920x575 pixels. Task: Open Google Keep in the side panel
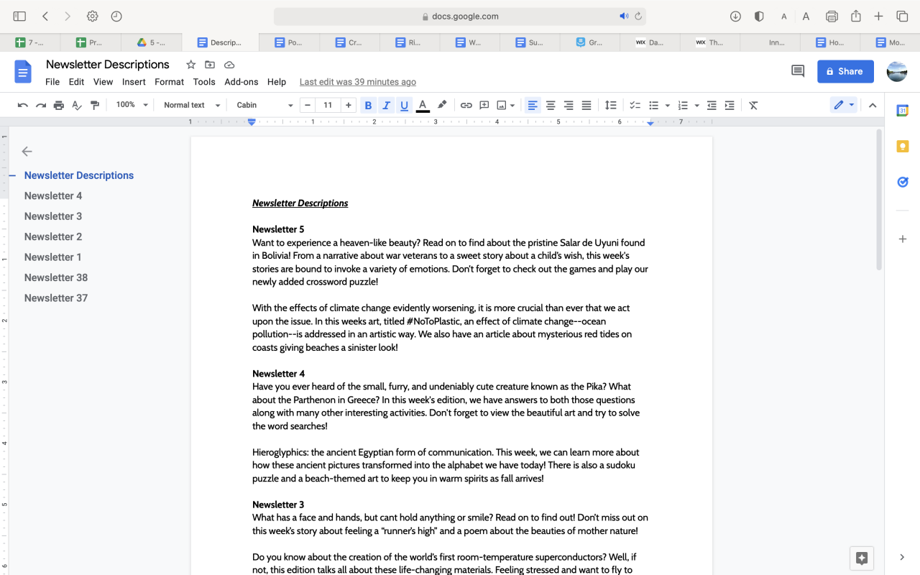coord(903,147)
